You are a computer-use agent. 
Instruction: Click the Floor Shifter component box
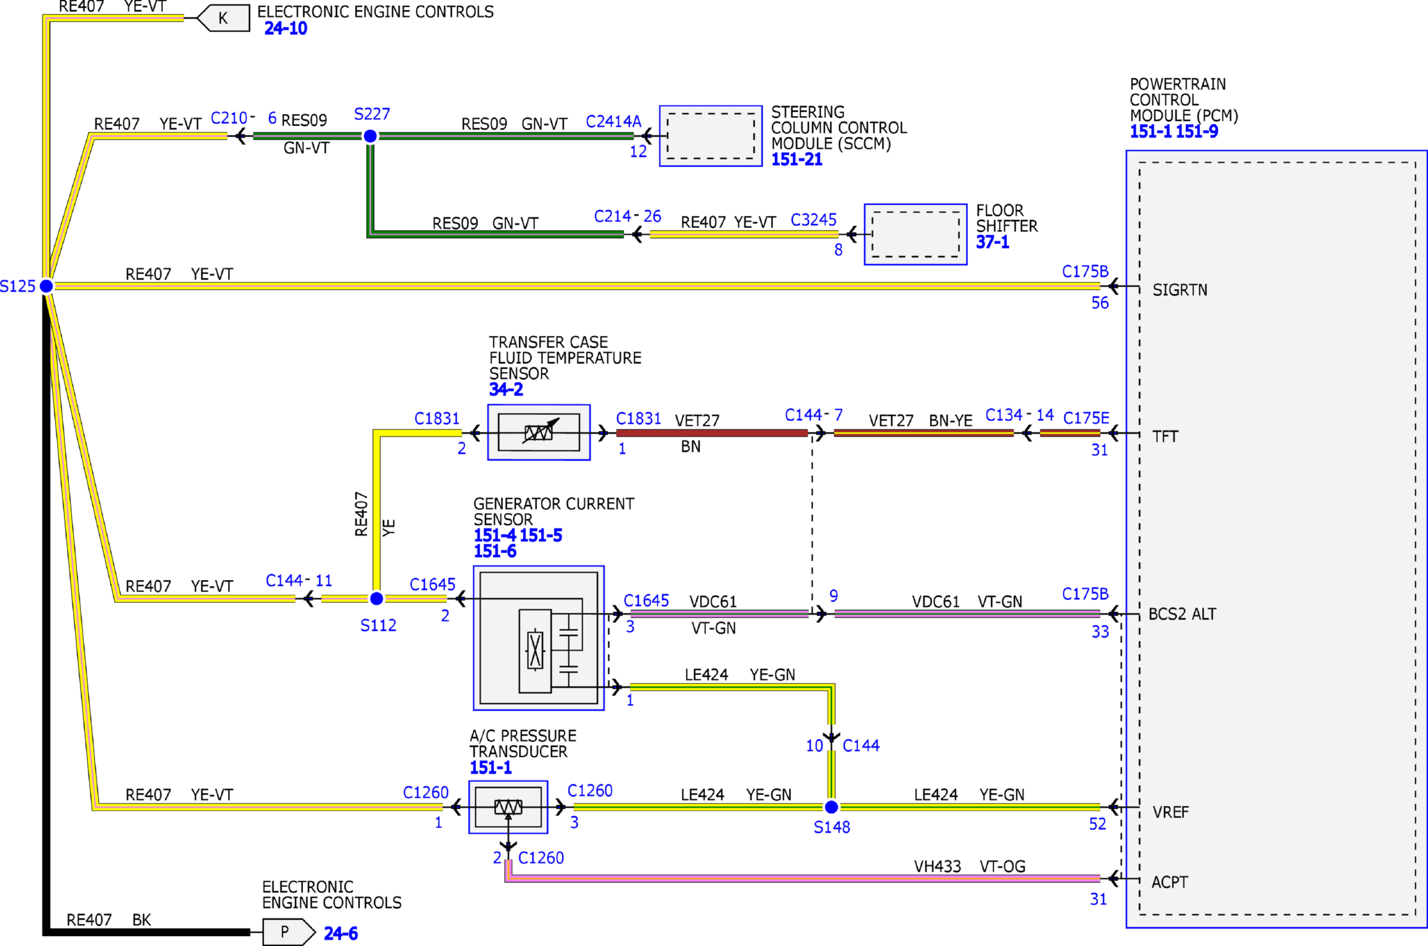[916, 235]
